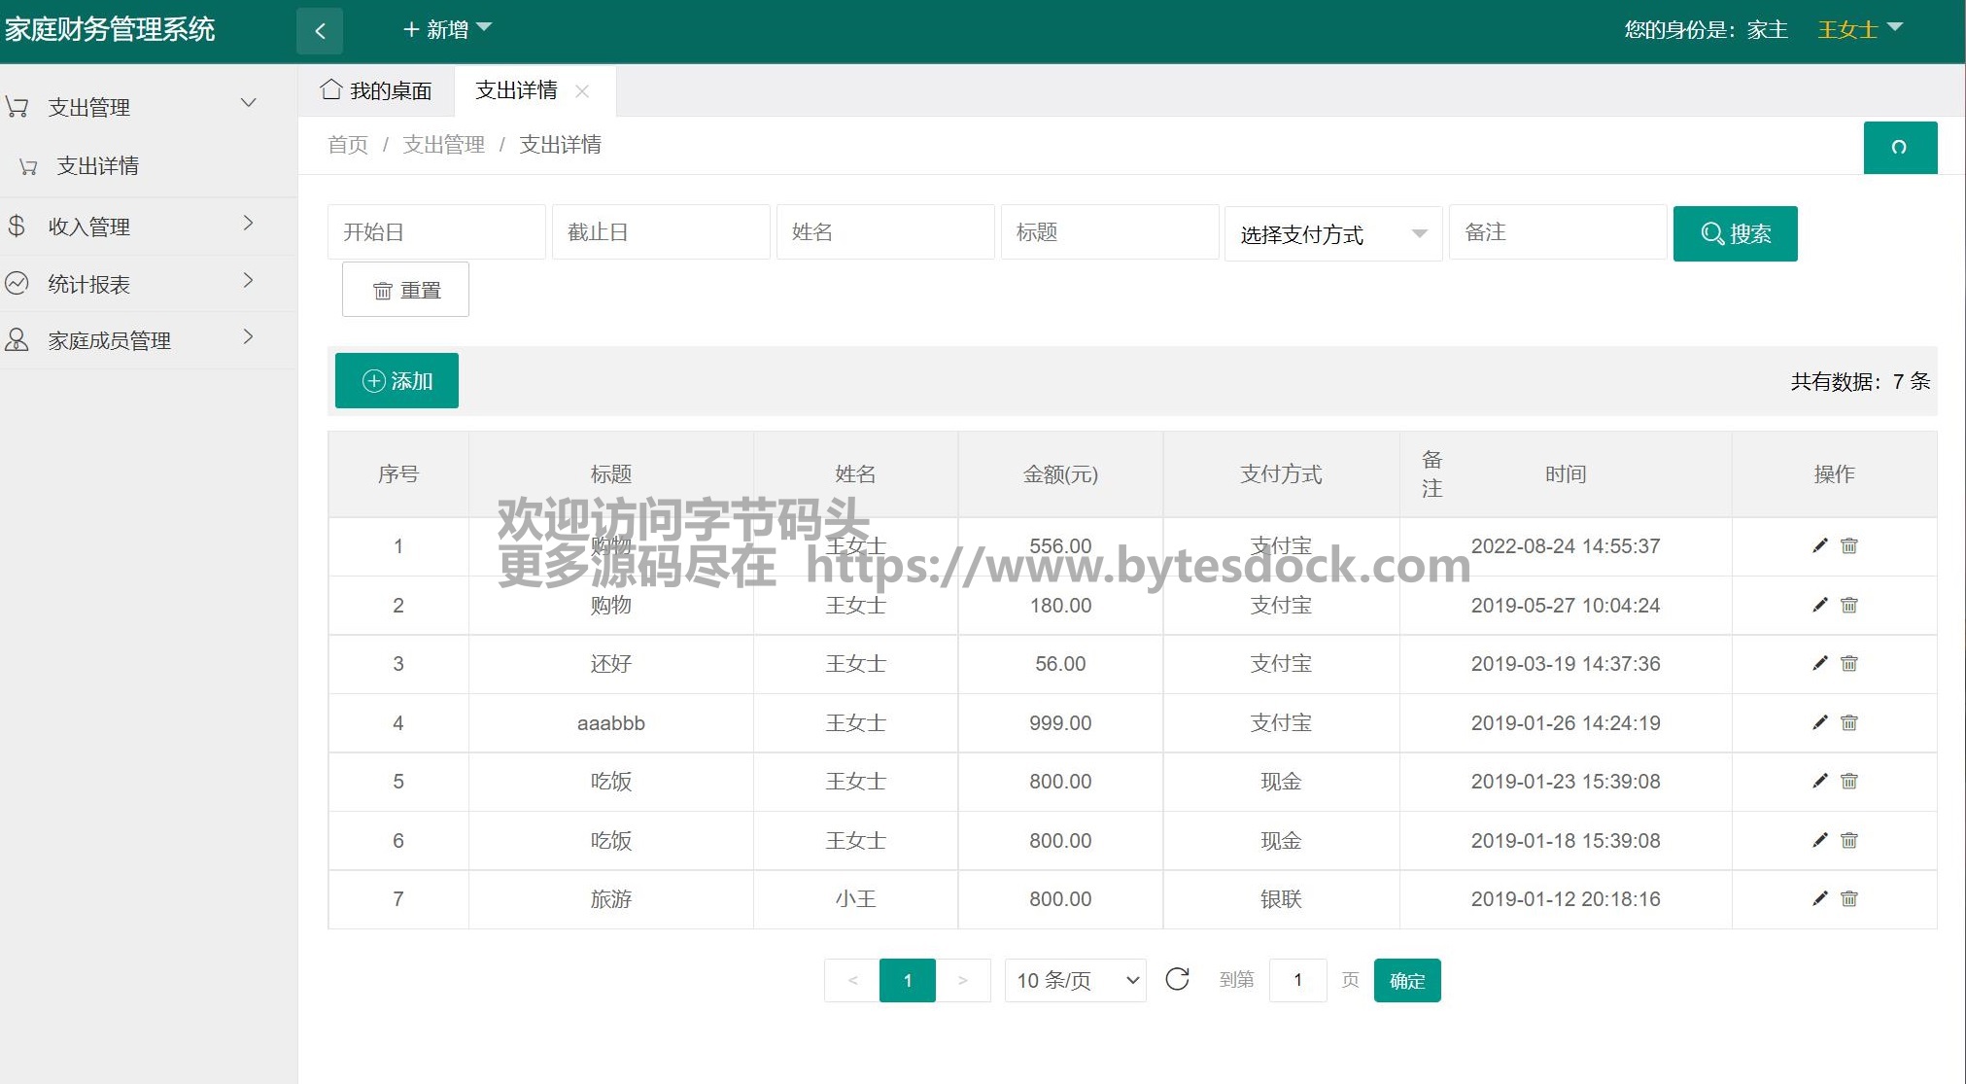1966x1084 pixels.
Task: Click the trash icon for row 6
Action: tap(1849, 840)
